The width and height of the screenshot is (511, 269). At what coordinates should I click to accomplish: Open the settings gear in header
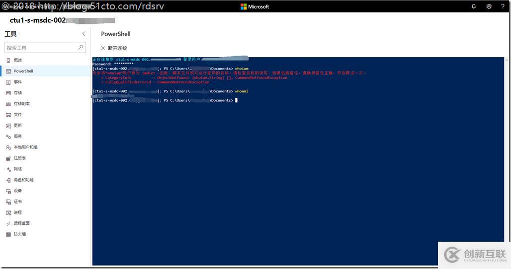tap(489, 6)
